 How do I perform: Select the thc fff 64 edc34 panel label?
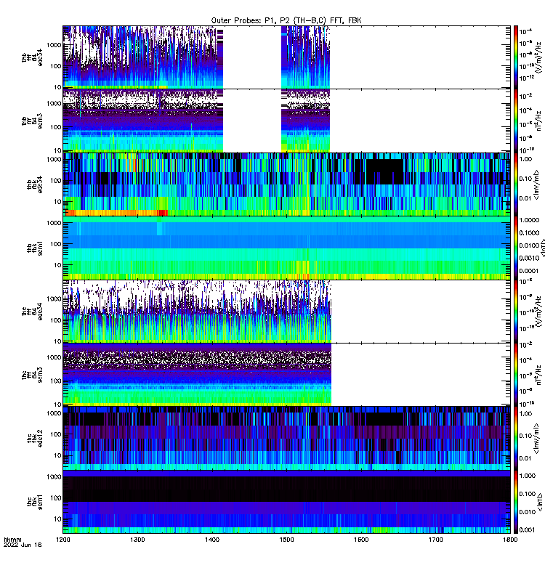(x=32, y=312)
